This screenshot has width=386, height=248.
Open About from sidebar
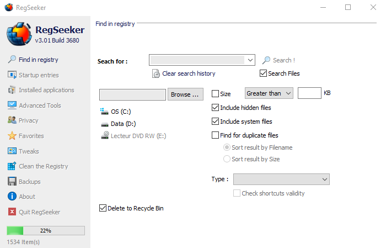[27, 197]
